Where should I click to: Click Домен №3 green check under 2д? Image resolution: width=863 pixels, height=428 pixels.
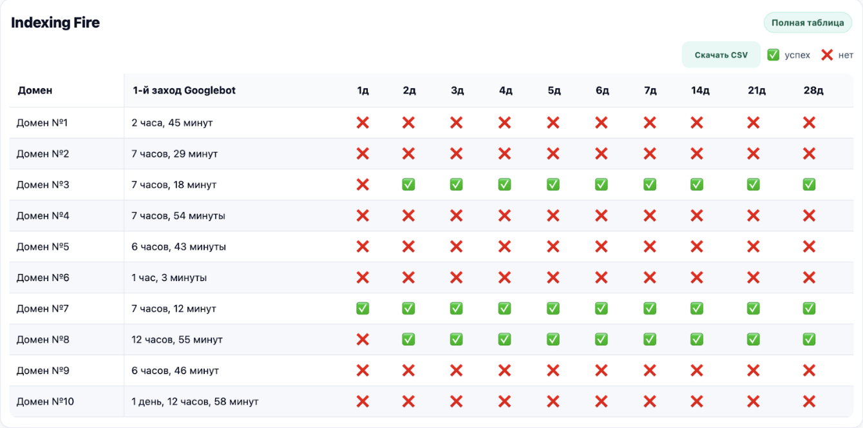[x=408, y=185]
